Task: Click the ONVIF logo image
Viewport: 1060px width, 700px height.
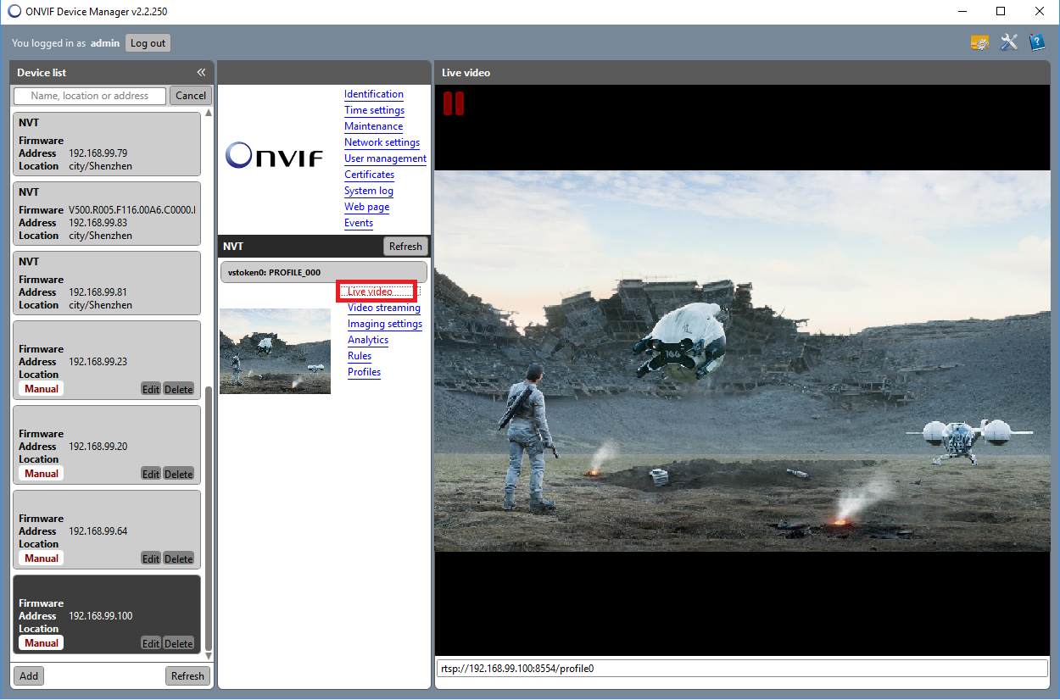Action: click(x=274, y=156)
